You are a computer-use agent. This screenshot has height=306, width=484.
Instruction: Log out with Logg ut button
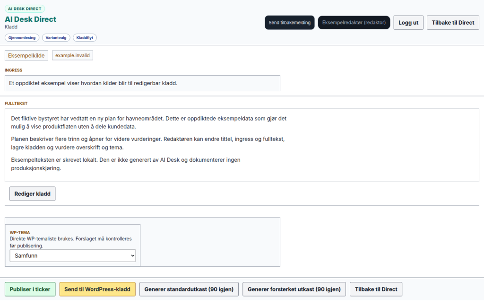(408, 23)
